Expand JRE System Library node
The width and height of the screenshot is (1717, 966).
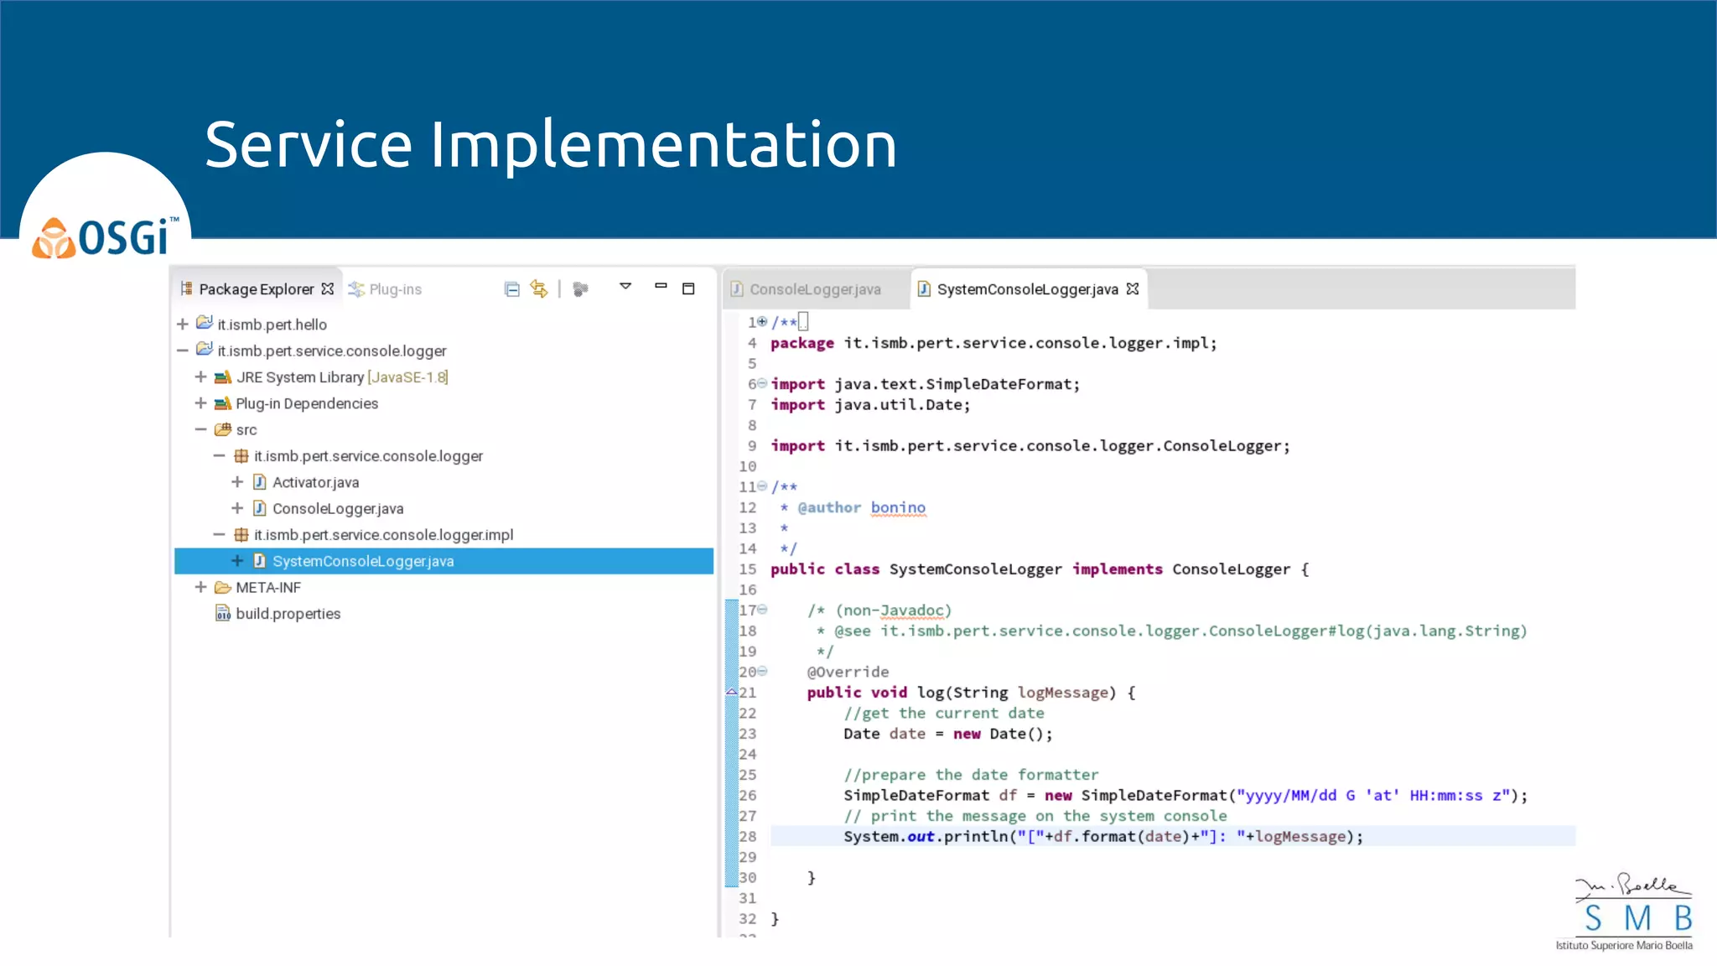201,377
